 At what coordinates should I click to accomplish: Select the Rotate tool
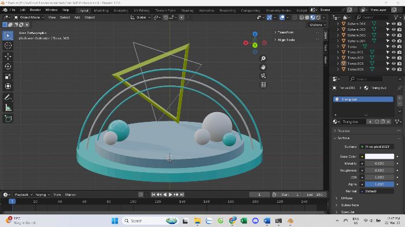pyautogui.click(x=8, y=66)
